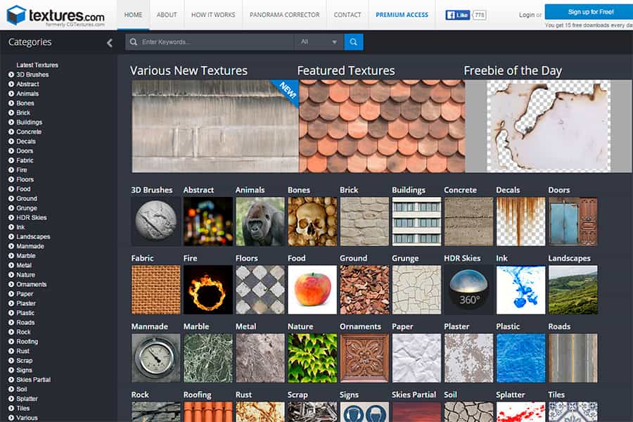
Task: Open the Freebie of the Day image
Action: tap(549, 126)
